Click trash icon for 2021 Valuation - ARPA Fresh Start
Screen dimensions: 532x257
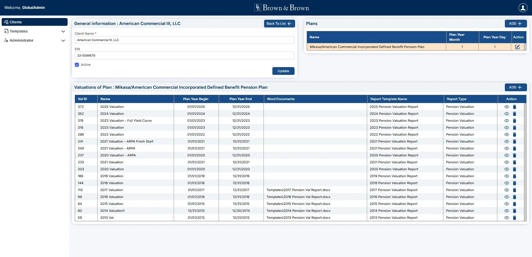click(515, 142)
